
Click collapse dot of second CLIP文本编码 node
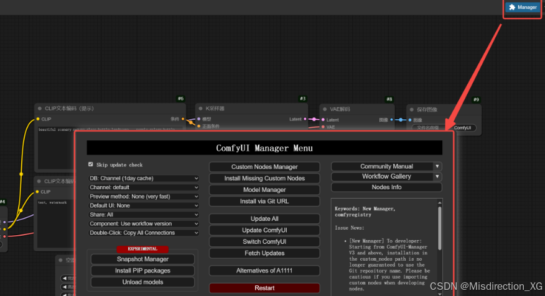(x=39, y=181)
